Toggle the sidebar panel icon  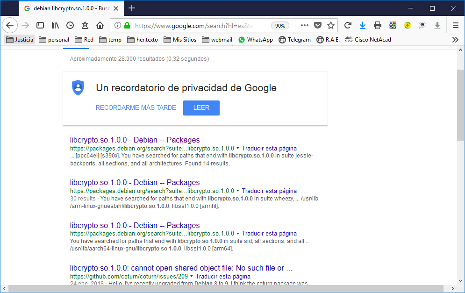(40, 26)
